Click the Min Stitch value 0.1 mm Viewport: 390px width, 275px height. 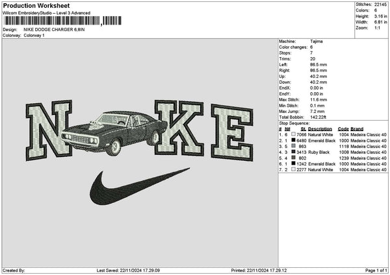(x=317, y=106)
